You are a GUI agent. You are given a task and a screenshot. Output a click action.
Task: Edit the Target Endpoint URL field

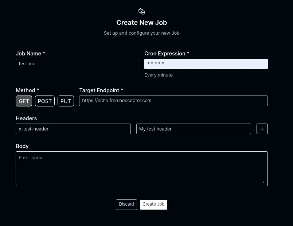tap(173, 101)
